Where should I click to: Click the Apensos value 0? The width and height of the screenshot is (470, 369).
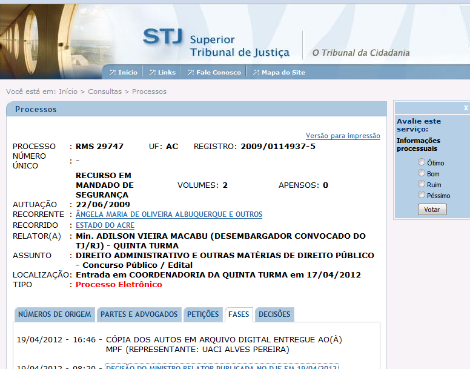325,185
